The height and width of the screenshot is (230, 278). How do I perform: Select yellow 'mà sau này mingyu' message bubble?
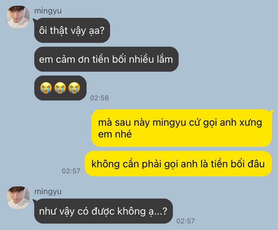click(182, 128)
